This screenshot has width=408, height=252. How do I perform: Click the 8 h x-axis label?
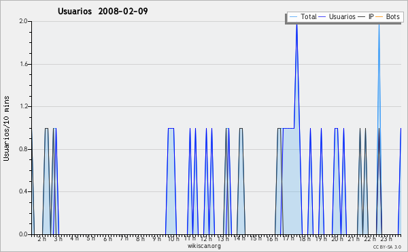click(140, 239)
